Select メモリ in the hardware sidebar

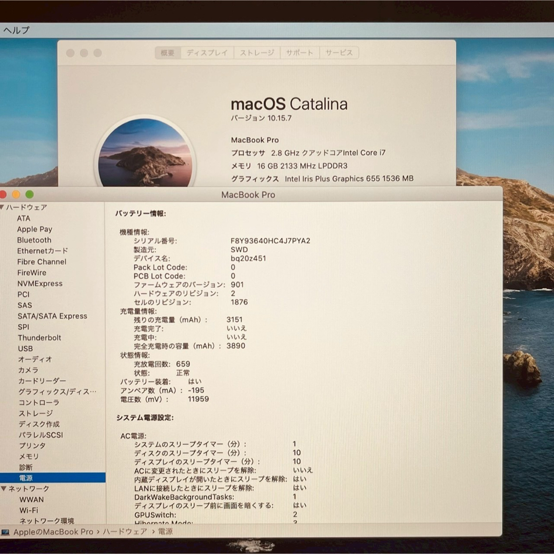pyautogui.click(x=29, y=457)
